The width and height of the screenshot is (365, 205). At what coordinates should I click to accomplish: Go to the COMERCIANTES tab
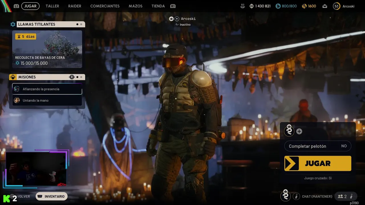tap(105, 6)
